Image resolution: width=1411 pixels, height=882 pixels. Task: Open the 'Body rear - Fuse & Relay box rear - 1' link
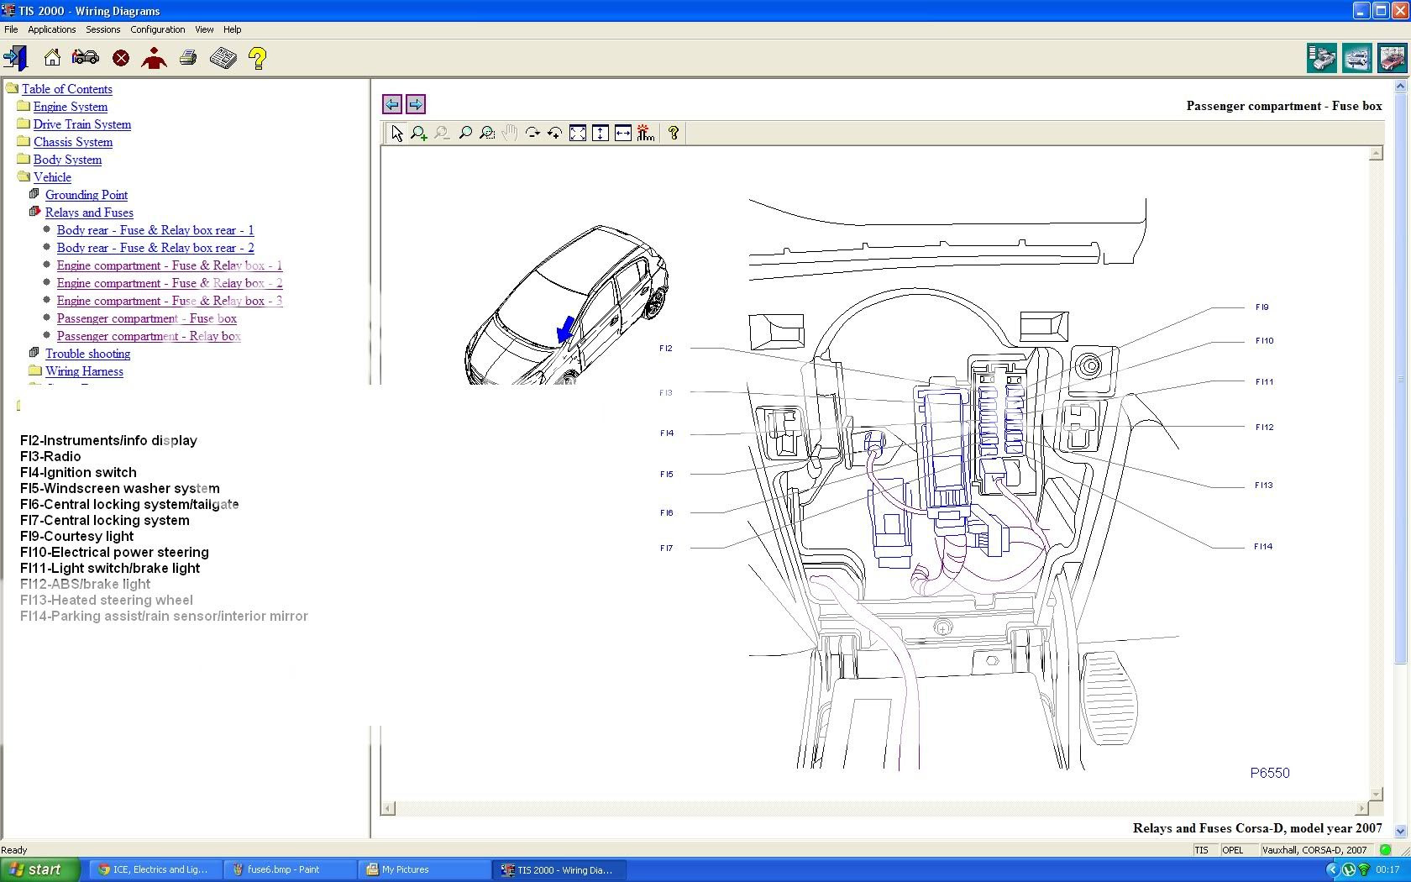coord(155,230)
